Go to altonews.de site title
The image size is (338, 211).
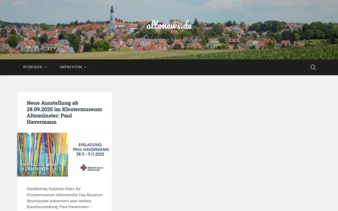[x=169, y=25]
